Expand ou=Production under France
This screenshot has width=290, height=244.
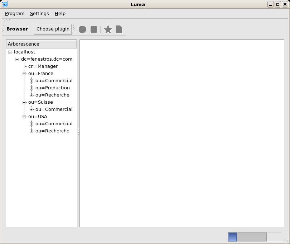[32, 88]
